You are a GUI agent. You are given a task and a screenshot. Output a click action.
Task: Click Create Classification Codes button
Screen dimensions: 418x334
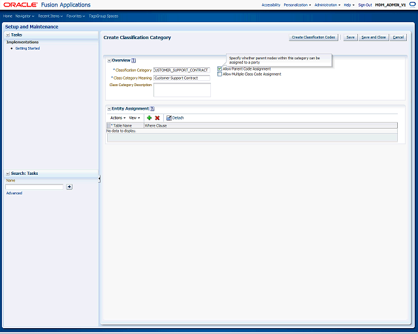click(313, 37)
